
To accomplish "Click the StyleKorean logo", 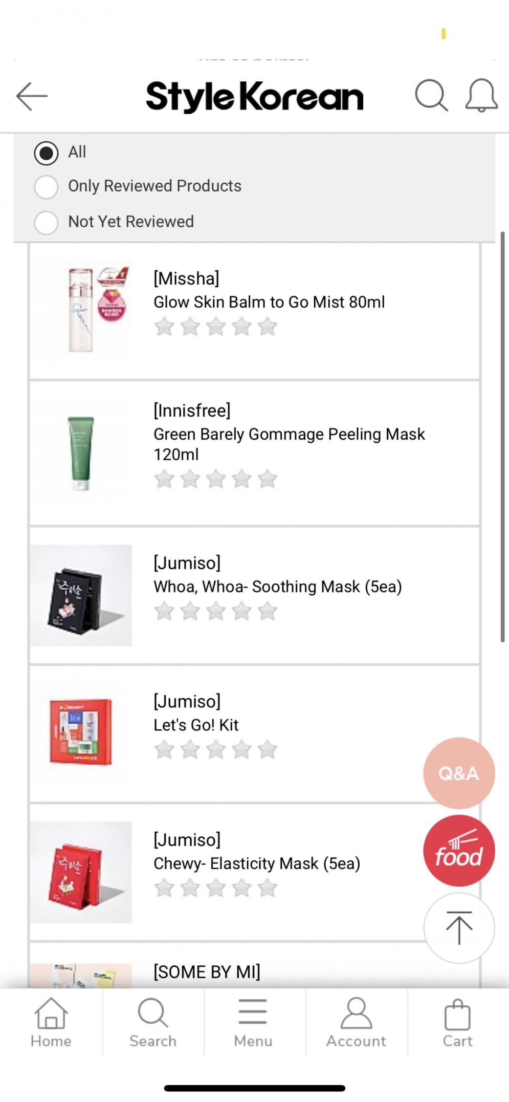I will [x=254, y=96].
